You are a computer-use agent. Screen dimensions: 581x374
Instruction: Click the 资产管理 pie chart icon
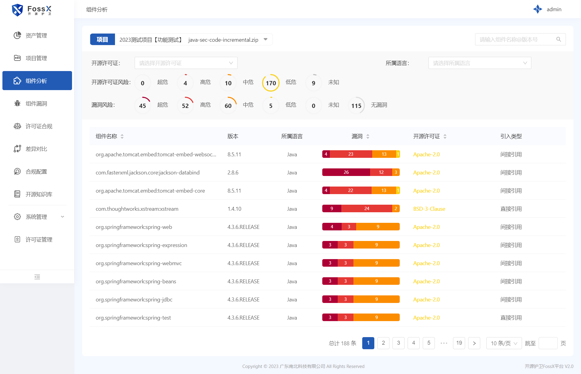(17, 35)
